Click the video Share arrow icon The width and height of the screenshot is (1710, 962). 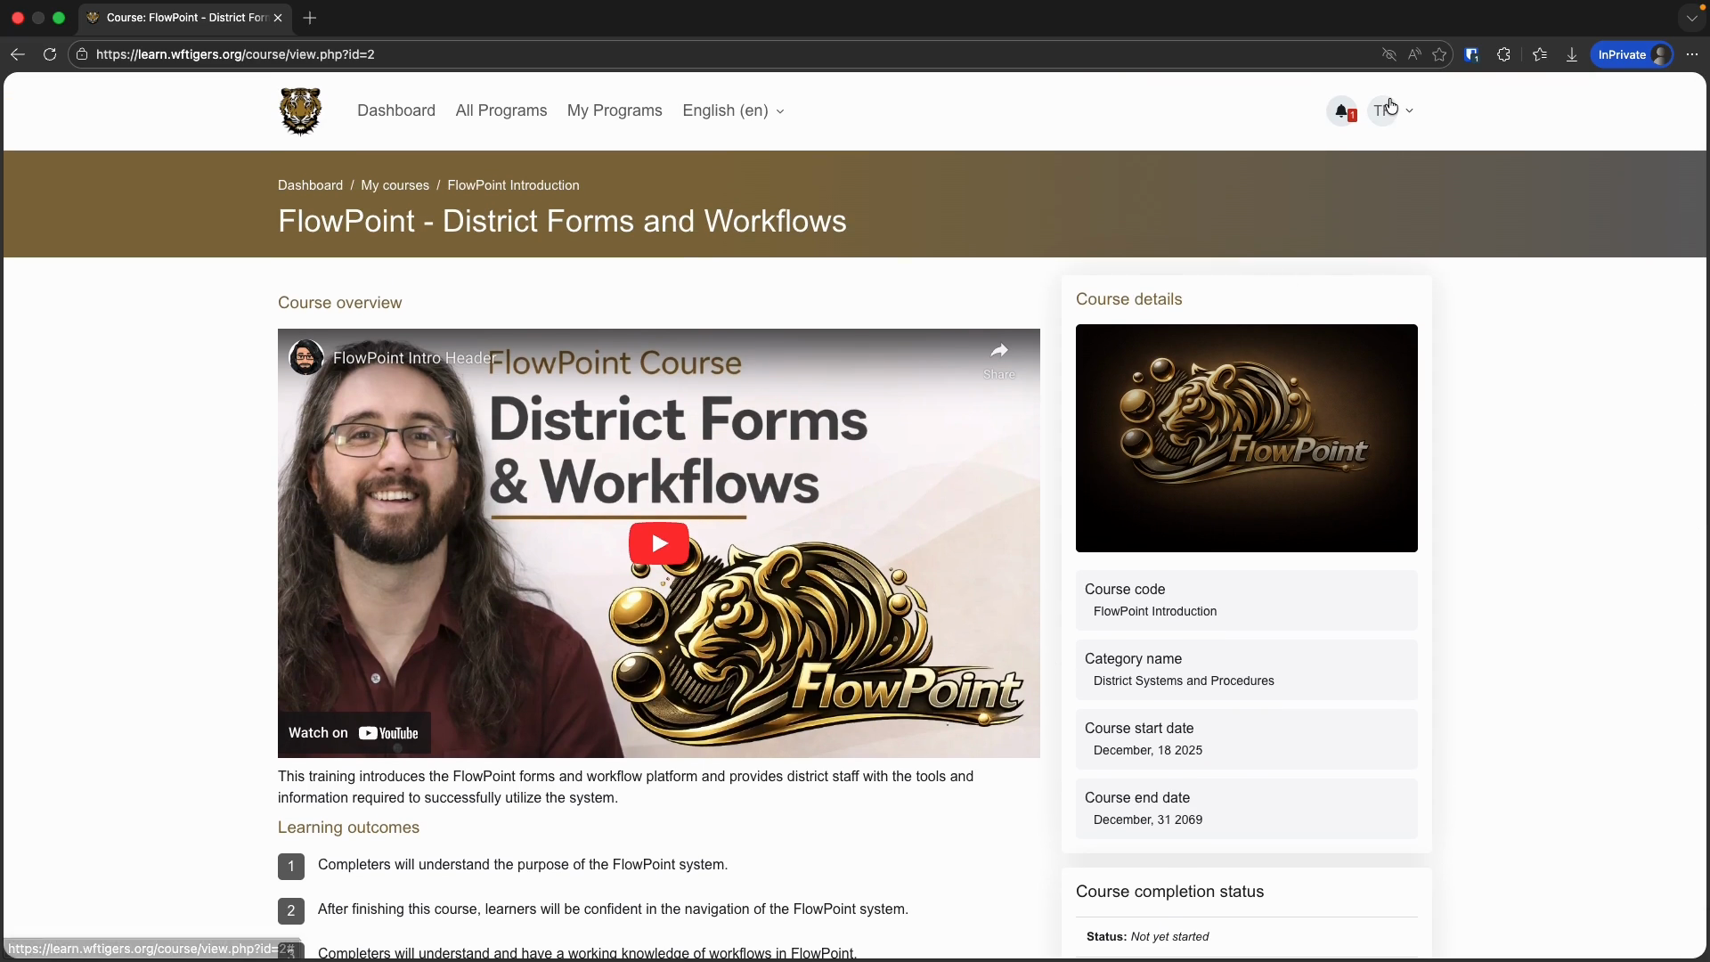click(x=998, y=352)
